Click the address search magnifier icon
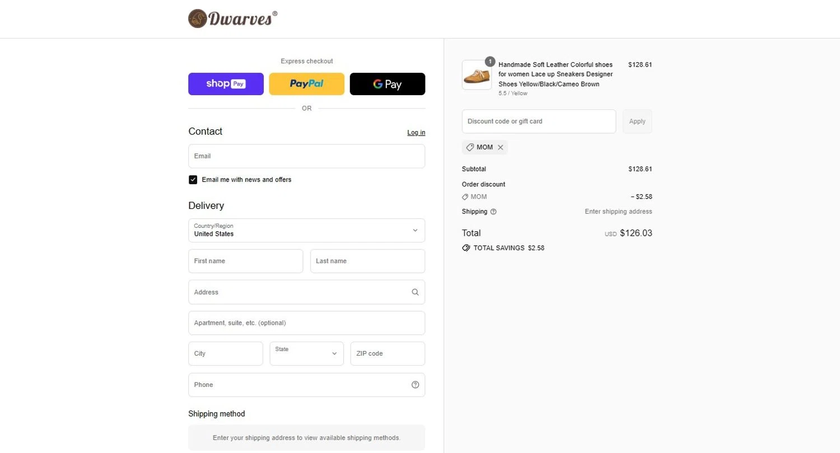Image resolution: width=840 pixels, height=453 pixels. pyautogui.click(x=415, y=292)
